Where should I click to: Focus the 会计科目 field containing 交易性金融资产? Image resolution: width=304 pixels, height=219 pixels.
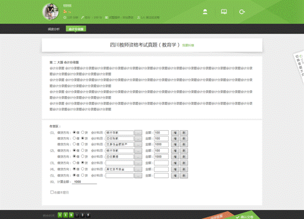[x=120, y=144]
